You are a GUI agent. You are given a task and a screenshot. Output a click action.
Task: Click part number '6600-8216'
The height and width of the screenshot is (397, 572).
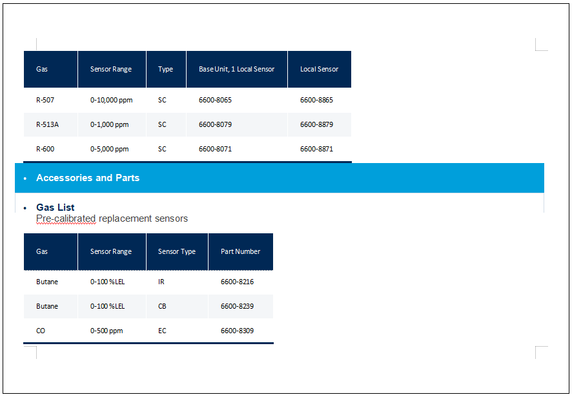237,282
